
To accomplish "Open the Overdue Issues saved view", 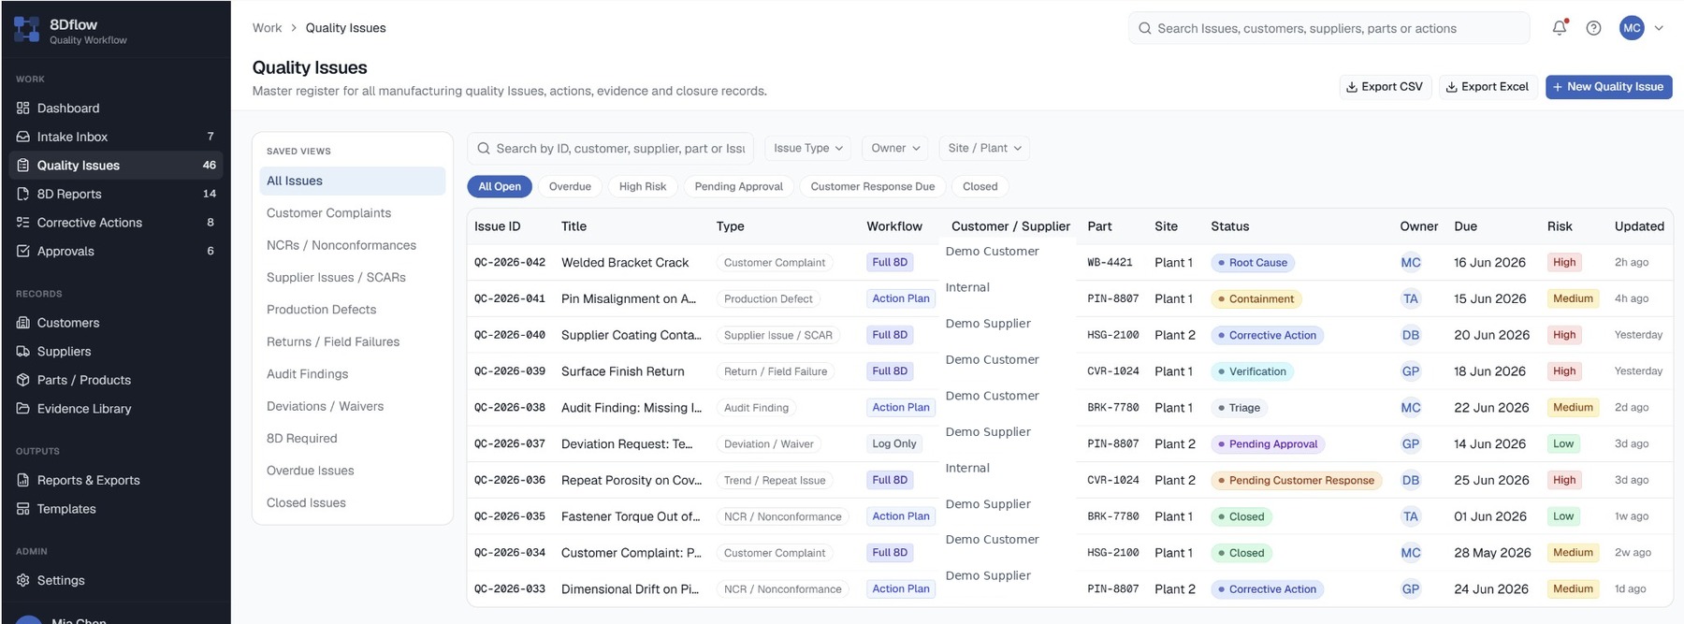I will click(353, 471).
